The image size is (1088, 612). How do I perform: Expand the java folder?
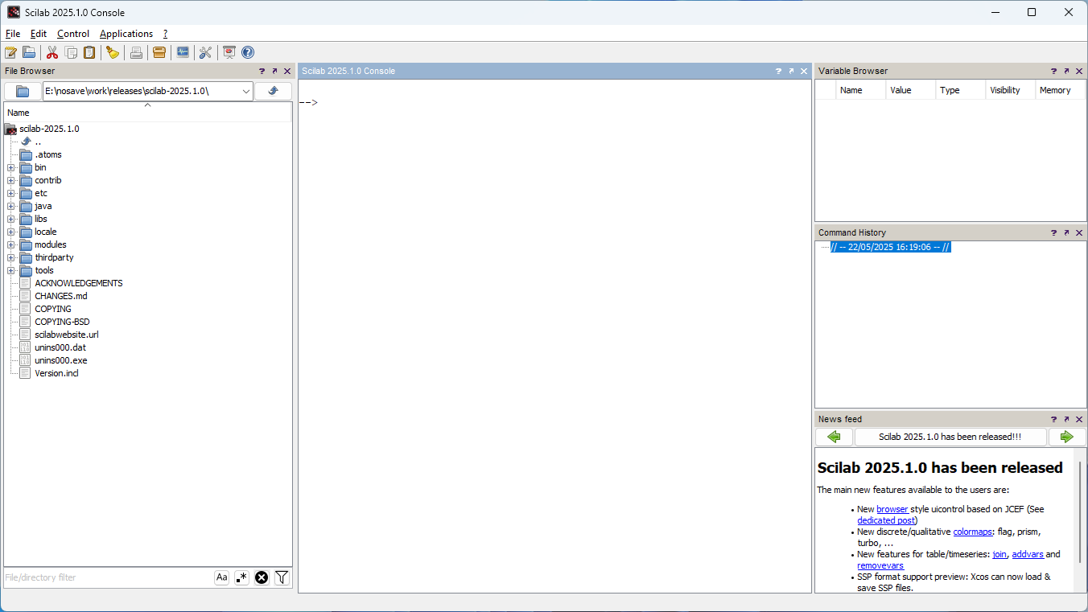11,206
